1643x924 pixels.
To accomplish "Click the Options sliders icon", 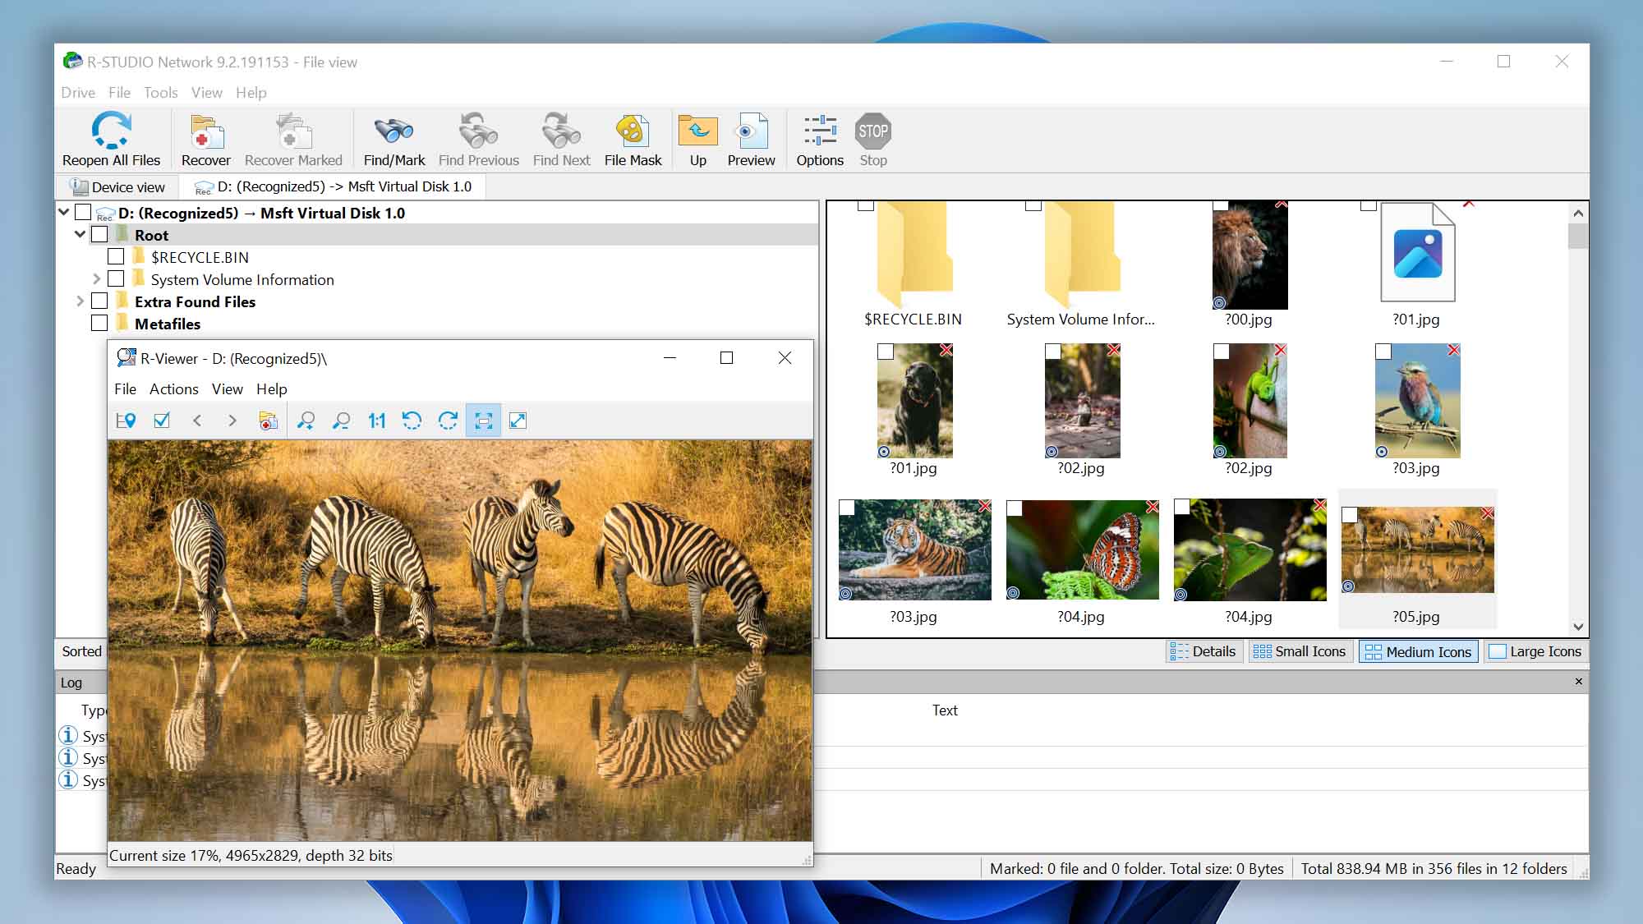I will 819,131.
